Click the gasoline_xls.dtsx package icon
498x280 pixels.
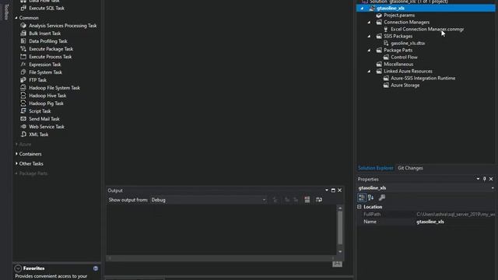pyautogui.click(x=386, y=44)
